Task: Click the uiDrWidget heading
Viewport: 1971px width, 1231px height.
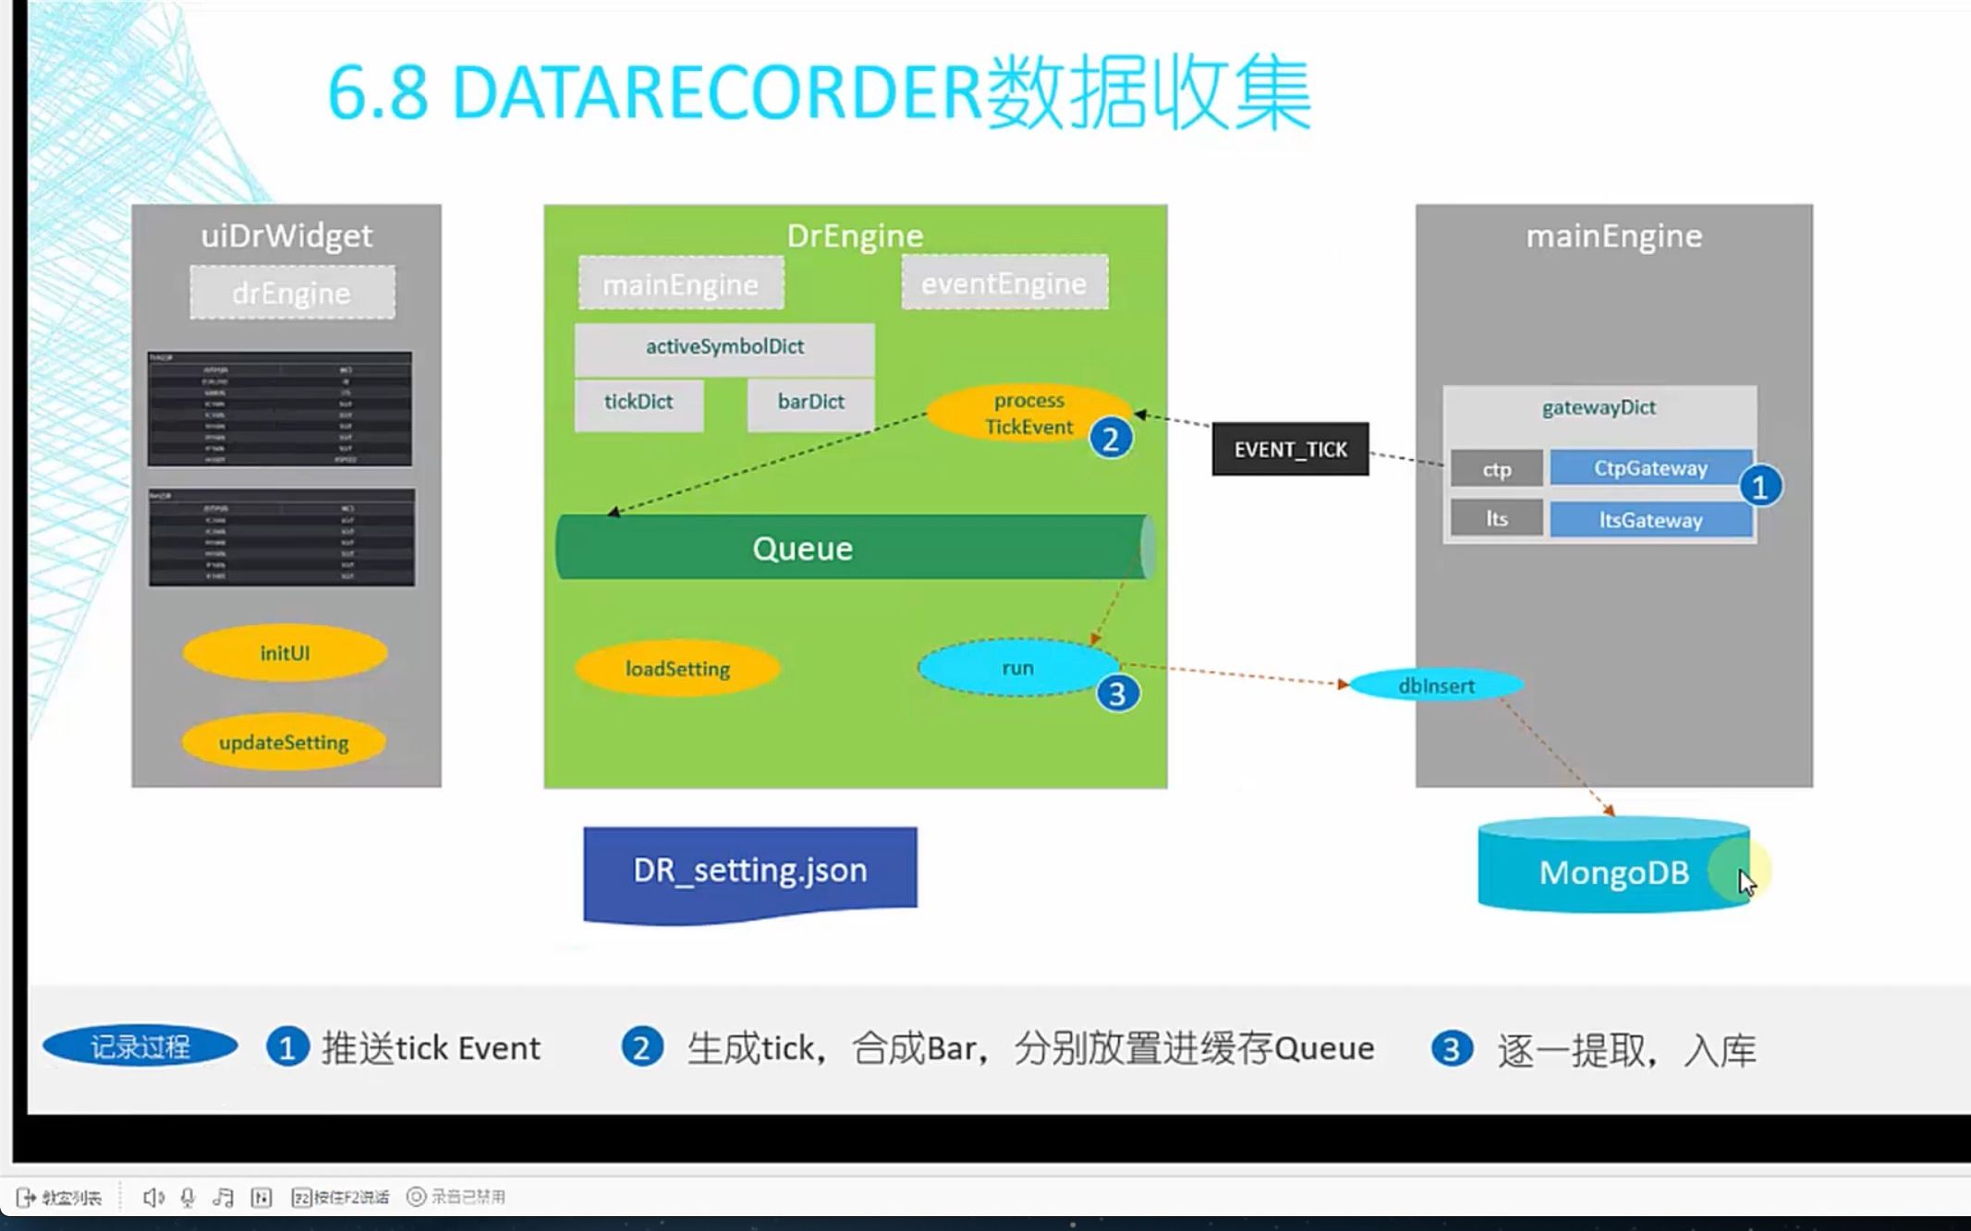Action: coord(286,235)
